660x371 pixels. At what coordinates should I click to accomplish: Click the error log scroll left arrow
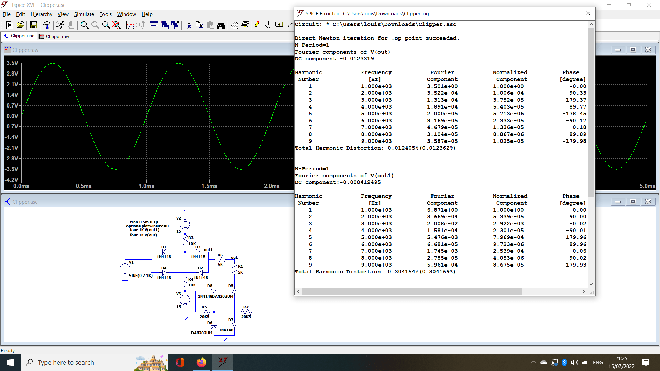298,291
